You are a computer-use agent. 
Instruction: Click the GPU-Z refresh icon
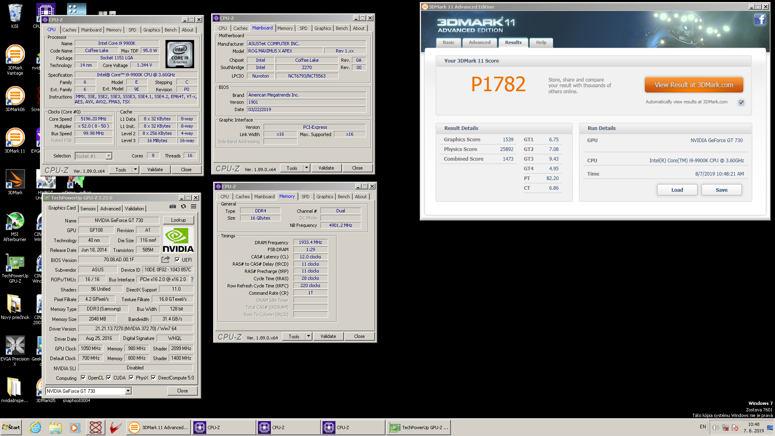pyautogui.click(x=183, y=206)
